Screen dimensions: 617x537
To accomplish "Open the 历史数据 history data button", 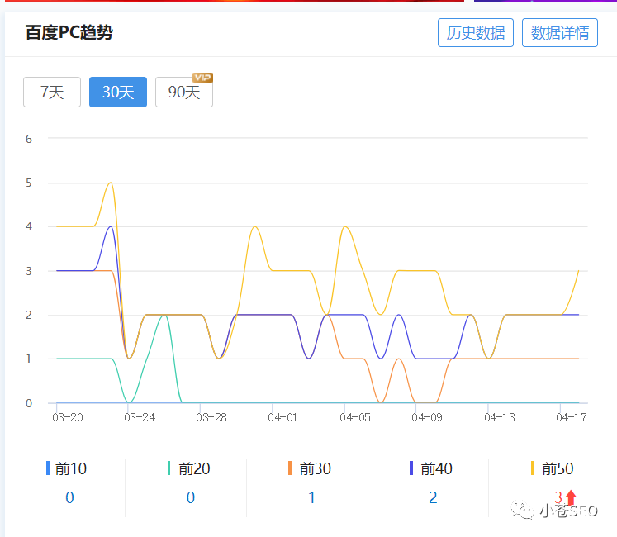I will pyautogui.click(x=475, y=33).
